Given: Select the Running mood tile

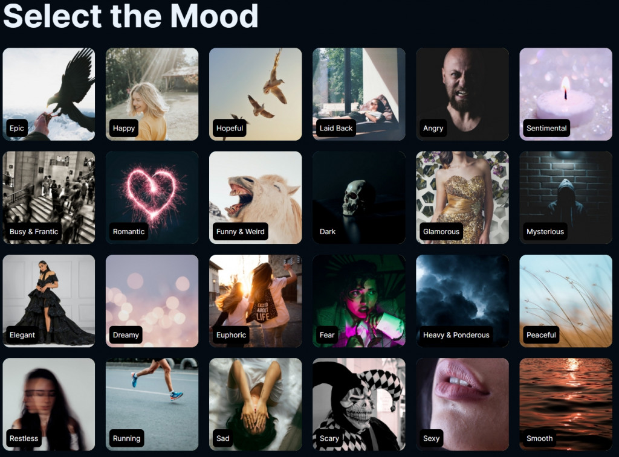Looking at the screenshot, I should 152,404.
